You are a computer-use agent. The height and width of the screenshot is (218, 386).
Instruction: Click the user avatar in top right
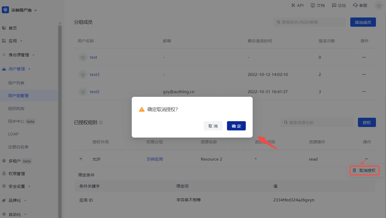379,5
